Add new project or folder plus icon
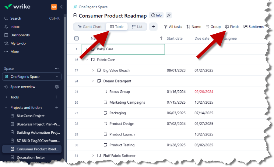This screenshot has height=167, width=274. pos(57,107)
